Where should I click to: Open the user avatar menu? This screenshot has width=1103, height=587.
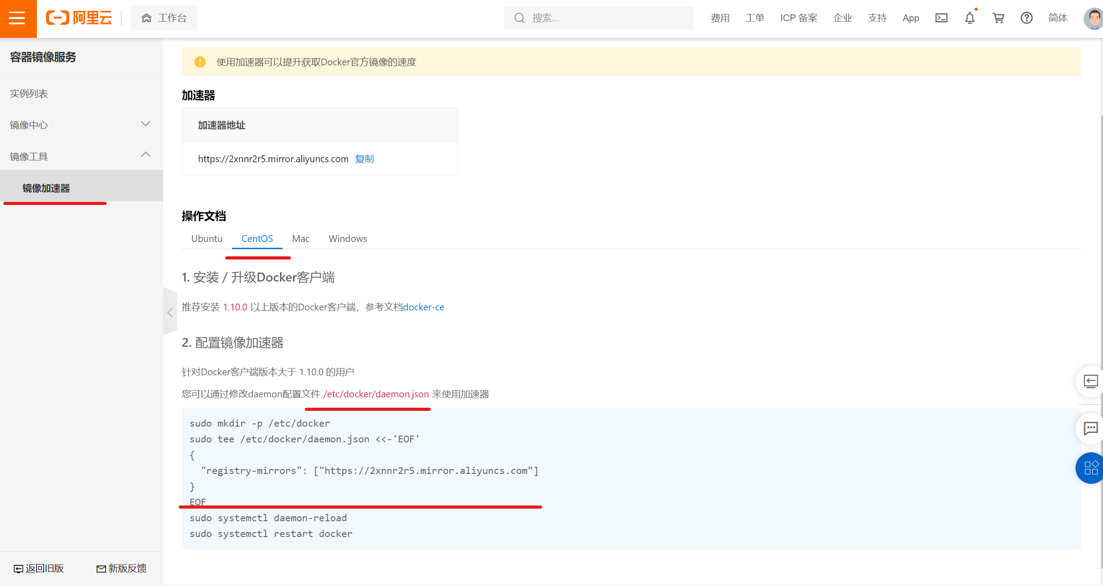pyautogui.click(x=1093, y=18)
